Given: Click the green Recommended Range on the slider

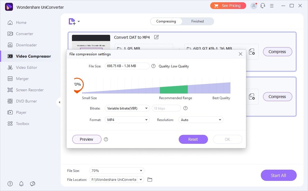Looking at the screenshot, I should [174, 89].
